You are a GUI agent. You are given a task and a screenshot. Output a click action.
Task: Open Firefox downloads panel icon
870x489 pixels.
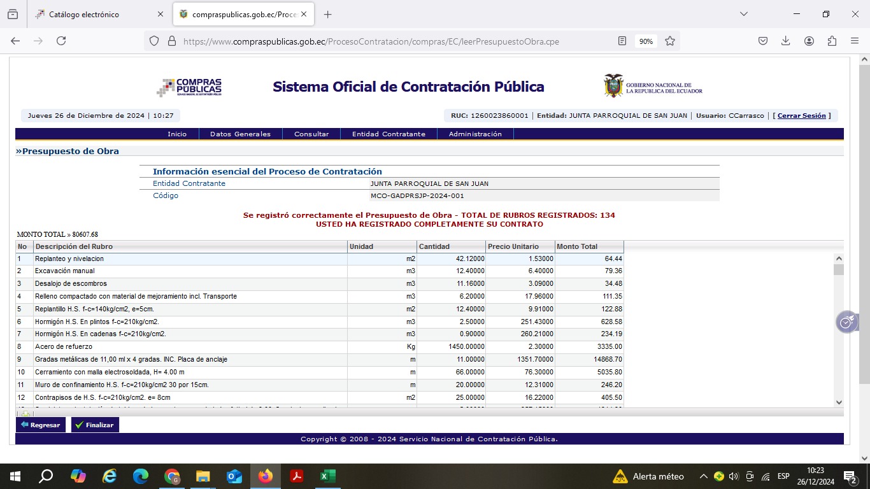click(x=786, y=41)
